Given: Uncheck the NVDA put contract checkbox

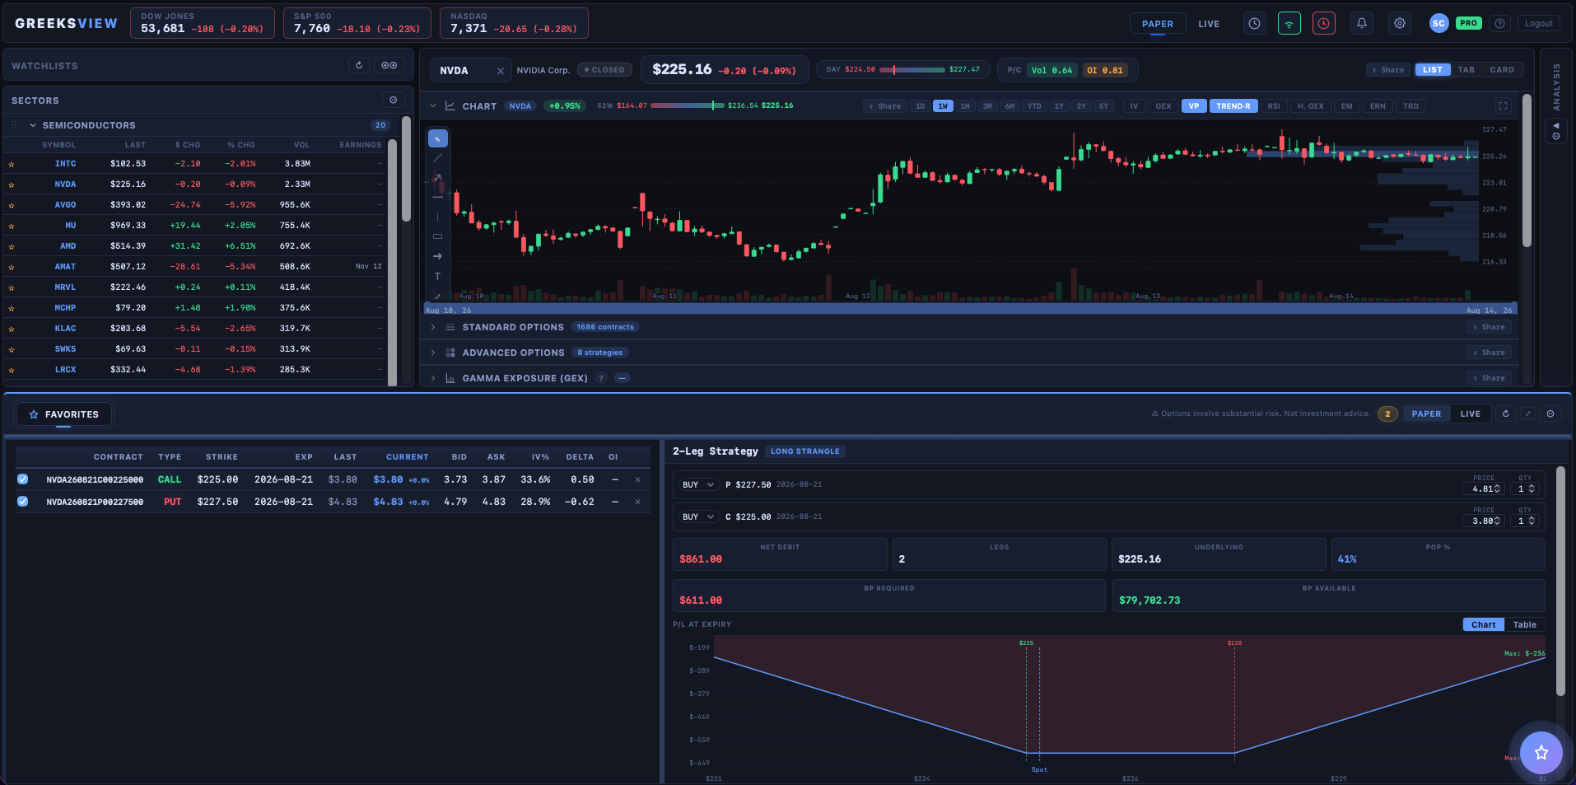Looking at the screenshot, I should [23, 502].
